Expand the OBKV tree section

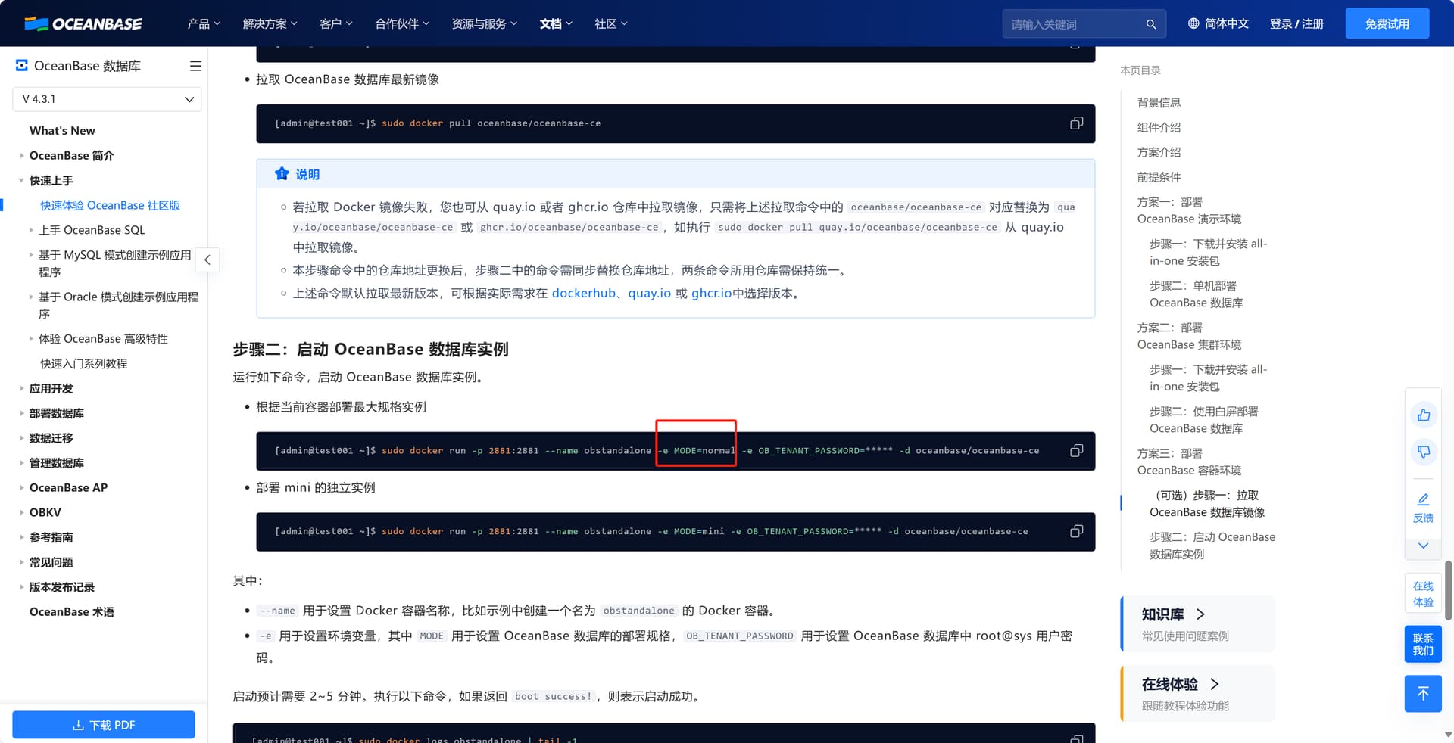[21, 513]
